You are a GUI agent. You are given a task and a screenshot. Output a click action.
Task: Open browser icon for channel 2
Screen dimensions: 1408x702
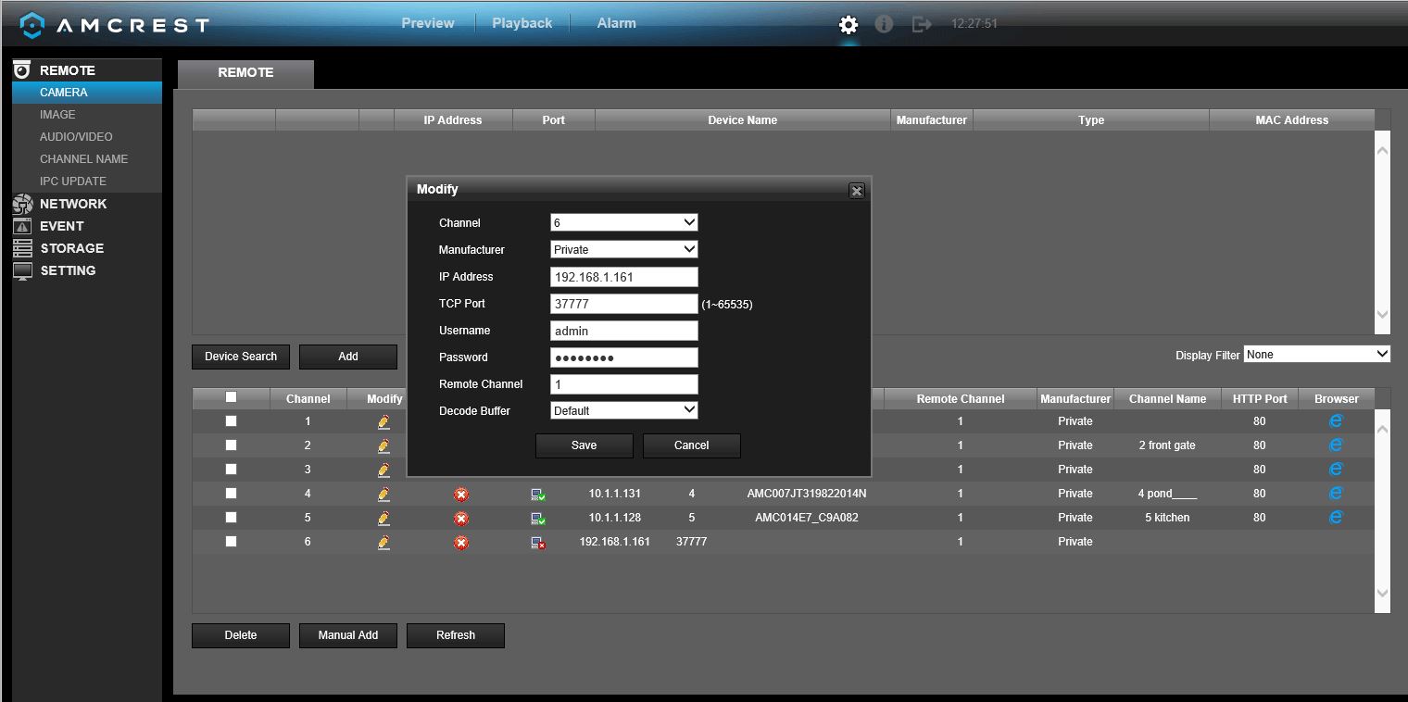(x=1336, y=445)
